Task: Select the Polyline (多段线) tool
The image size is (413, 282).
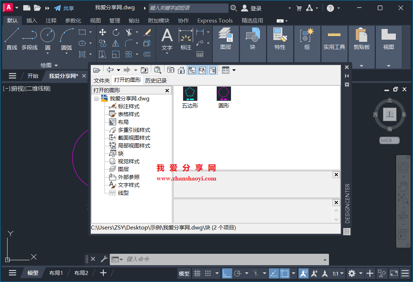Action: pyautogui.click(x=29, y=39)
